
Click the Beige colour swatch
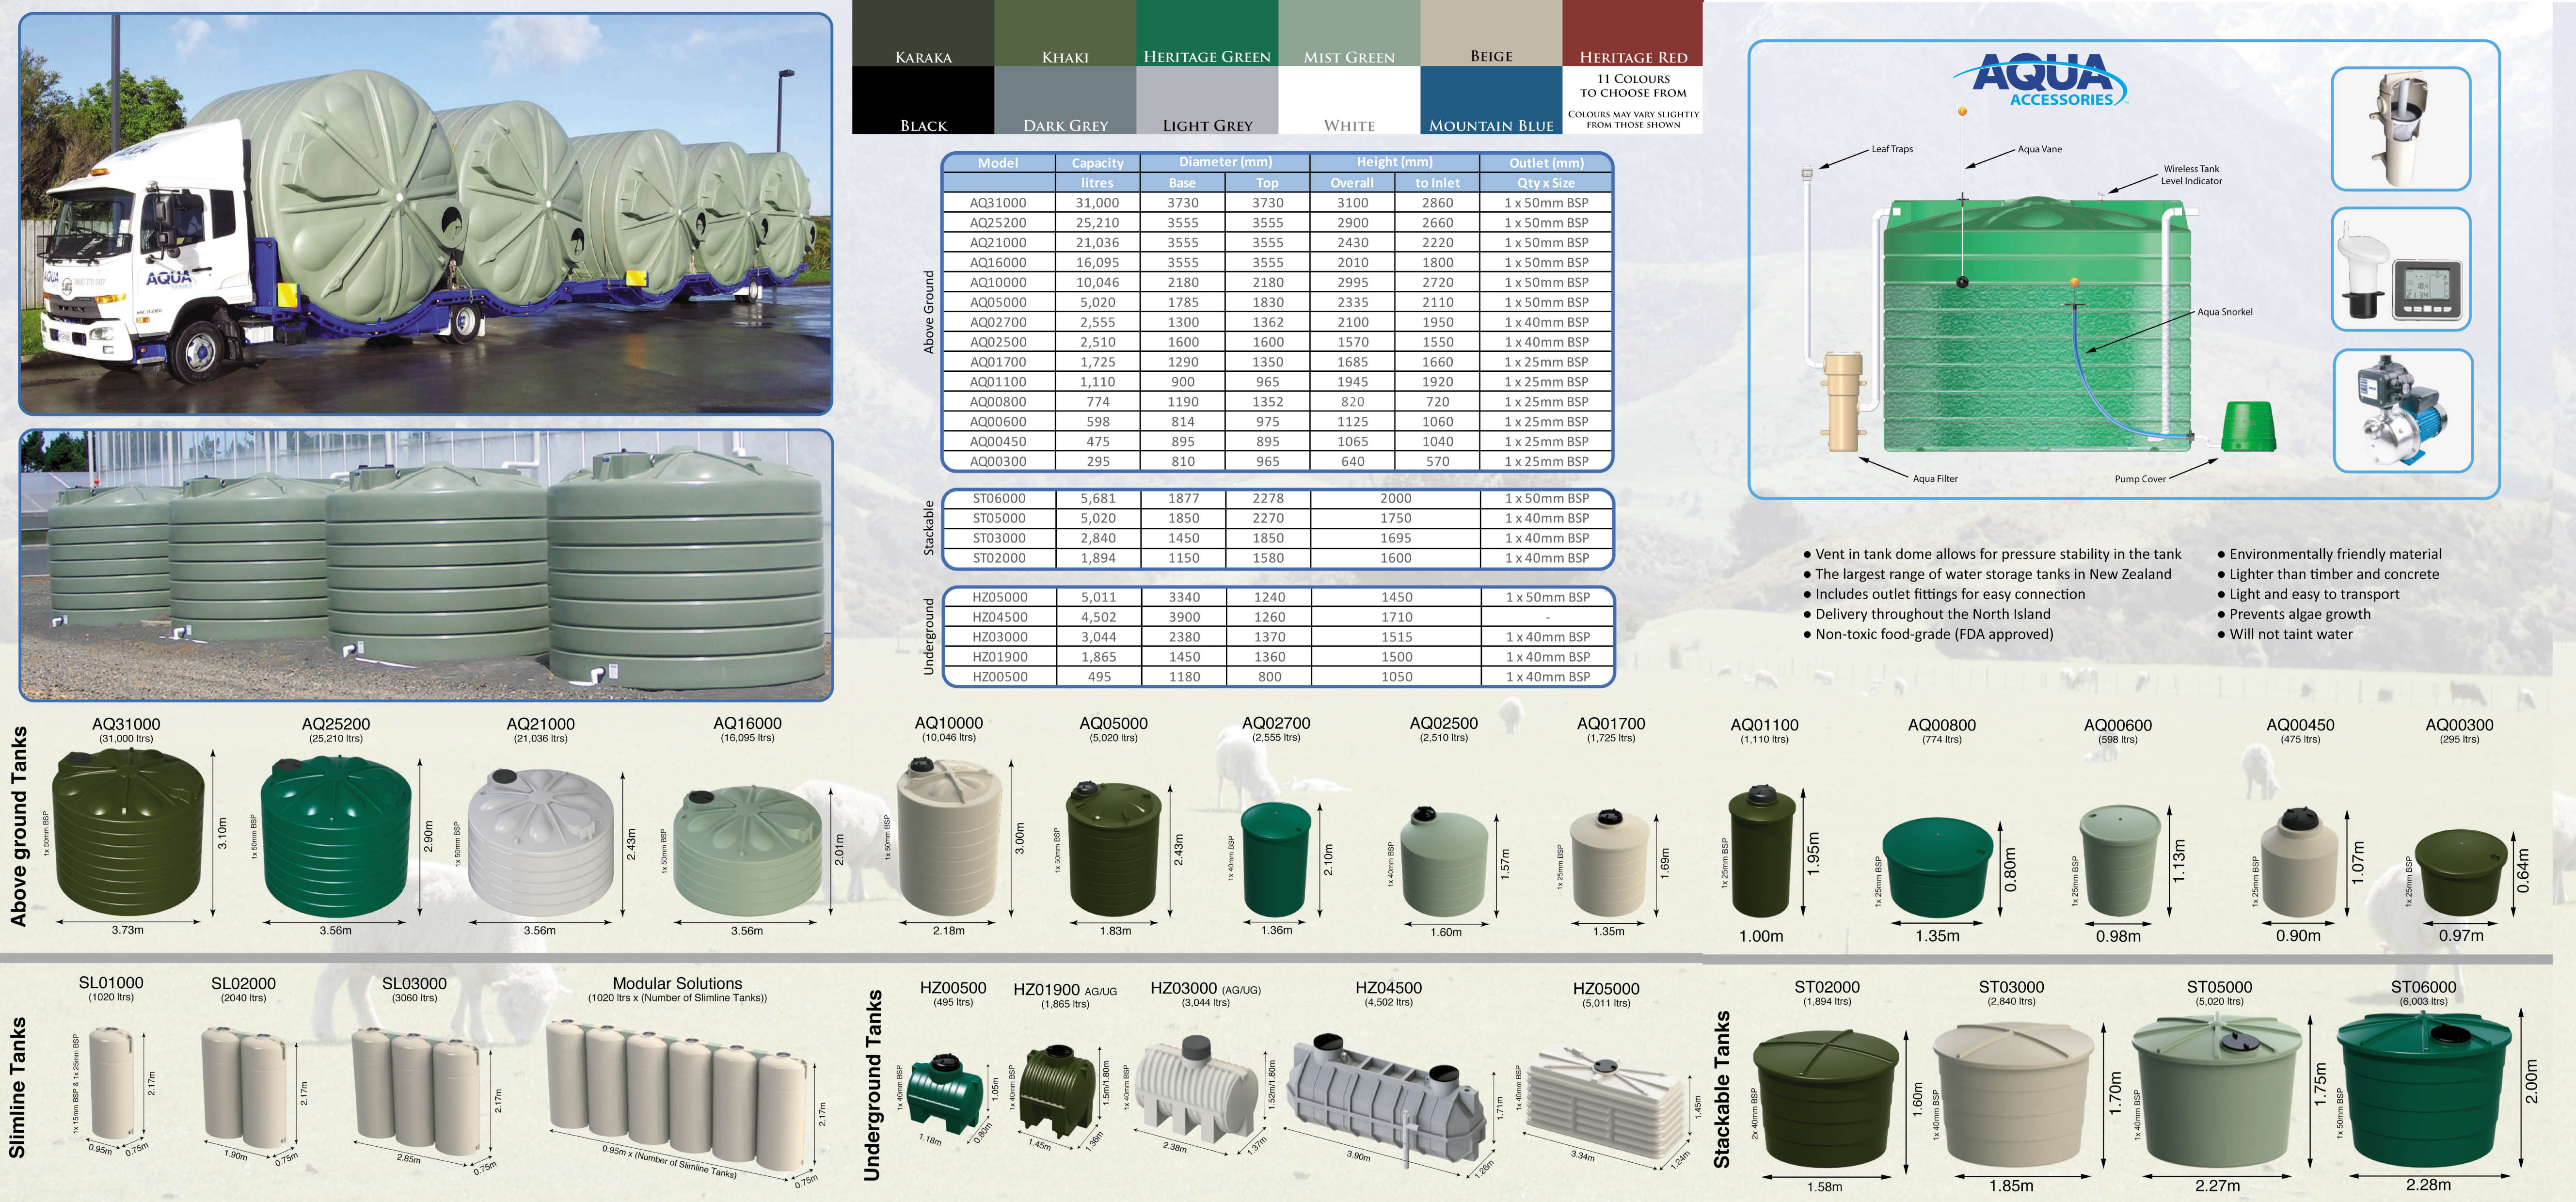coord(1491,33)
